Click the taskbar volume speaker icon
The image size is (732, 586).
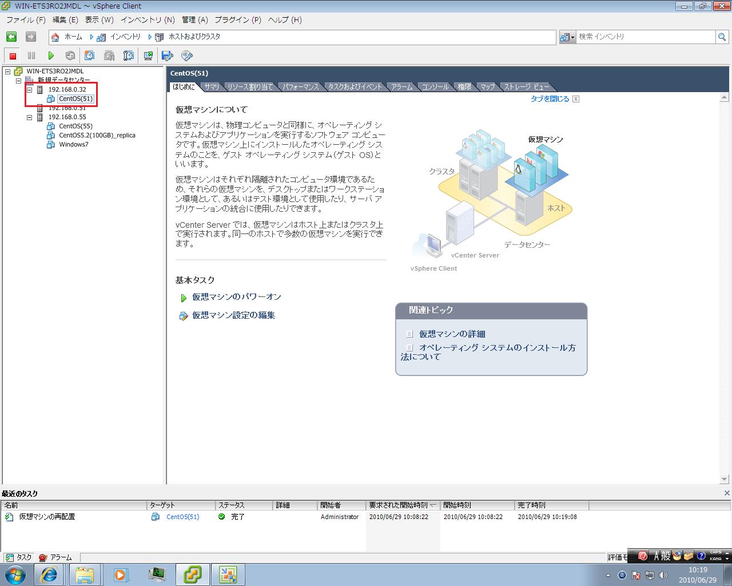[x=663, y=575]
